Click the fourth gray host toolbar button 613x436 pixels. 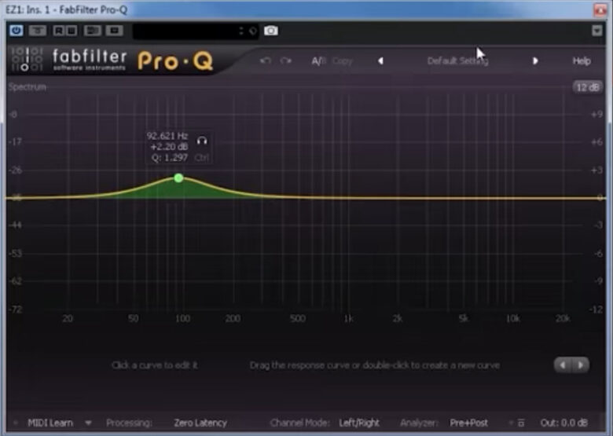point(92,31)
